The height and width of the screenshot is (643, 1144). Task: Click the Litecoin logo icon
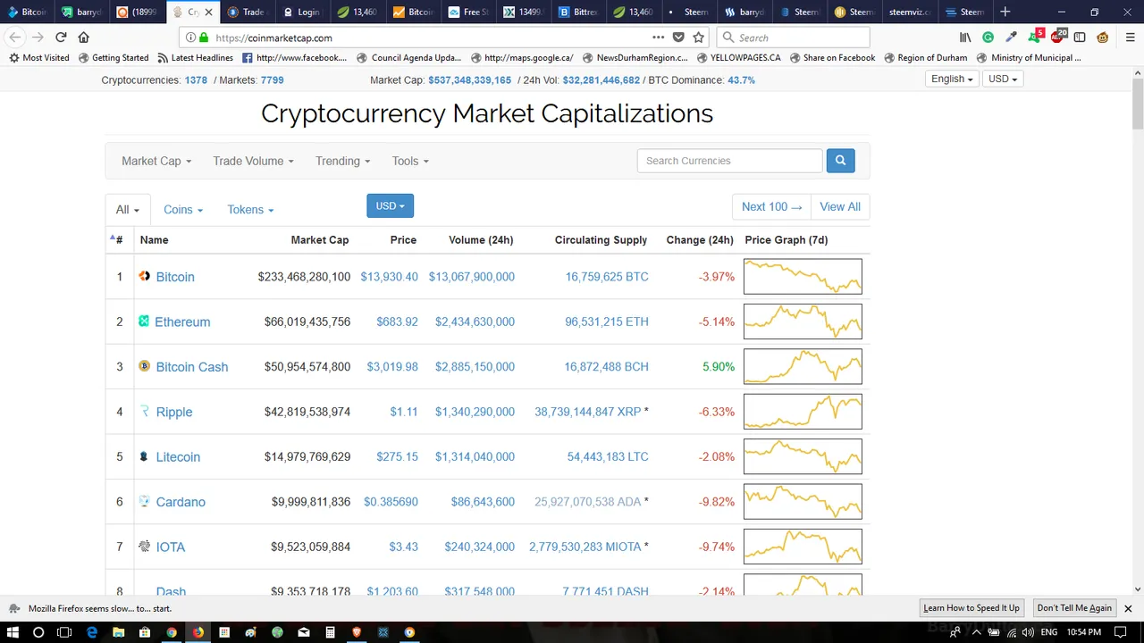coord(144,456)
